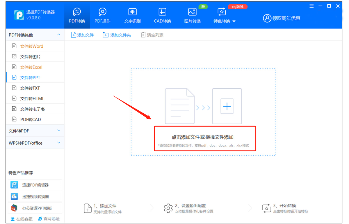Click the 特色产品推荐 heading

(21, 173)
